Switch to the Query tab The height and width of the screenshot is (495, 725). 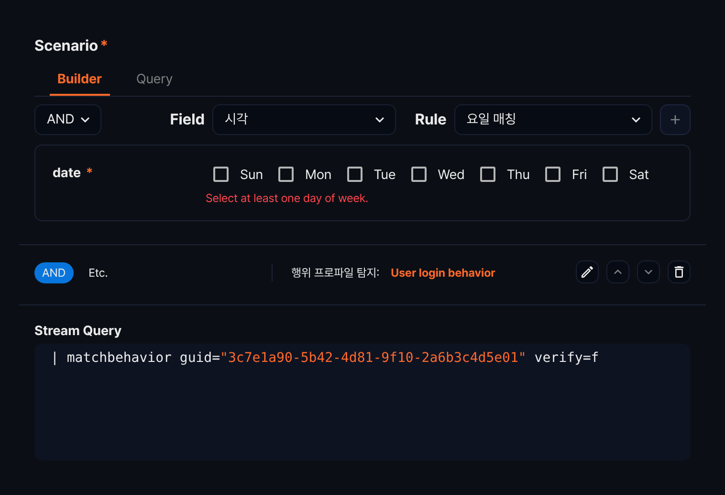[154, 79]
